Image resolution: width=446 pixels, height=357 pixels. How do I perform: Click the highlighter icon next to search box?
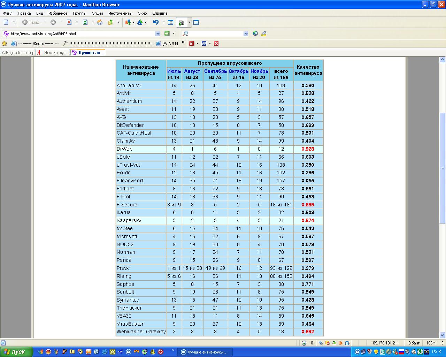[263, 34]
